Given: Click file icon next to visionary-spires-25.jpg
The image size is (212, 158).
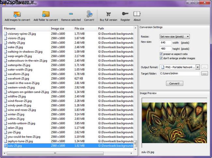Looking at the screenshot, I should [6, 34].
